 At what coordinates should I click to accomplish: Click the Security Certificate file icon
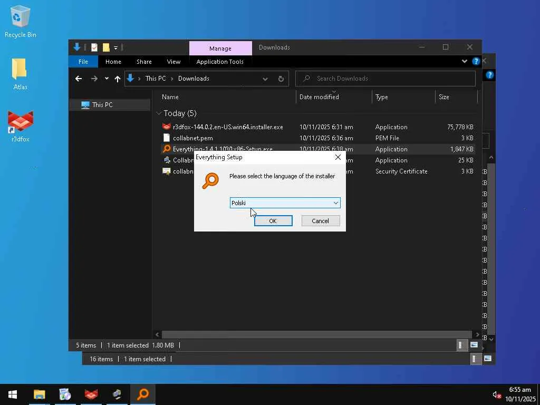(x=166, y=171)
